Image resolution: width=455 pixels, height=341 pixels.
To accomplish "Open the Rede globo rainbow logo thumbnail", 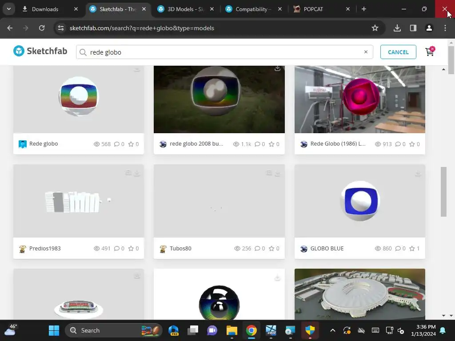I will point(79,99).
